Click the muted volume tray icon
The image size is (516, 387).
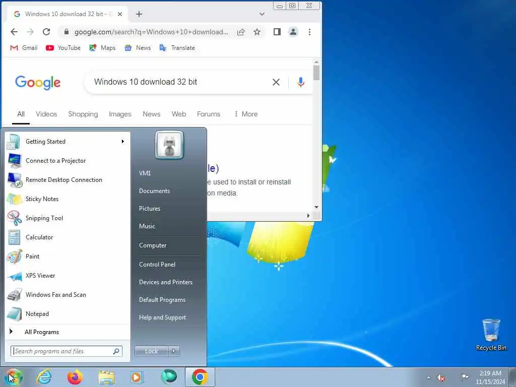click(441, 377)
